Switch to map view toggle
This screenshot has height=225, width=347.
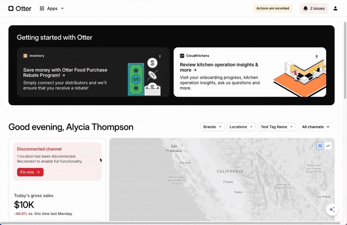click(320, 146)
